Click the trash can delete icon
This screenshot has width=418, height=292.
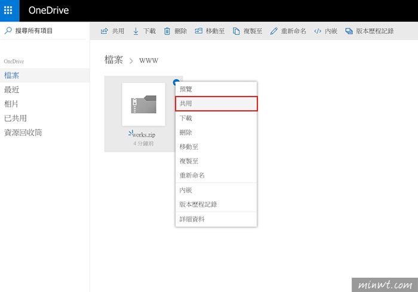(167, 31)
